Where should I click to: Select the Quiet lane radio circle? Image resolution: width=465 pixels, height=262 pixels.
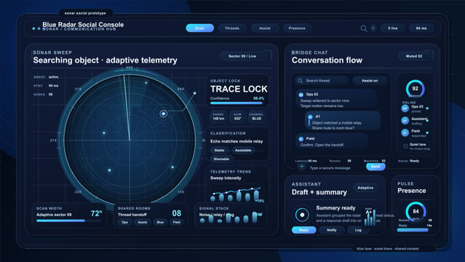[x=405, y=146]
